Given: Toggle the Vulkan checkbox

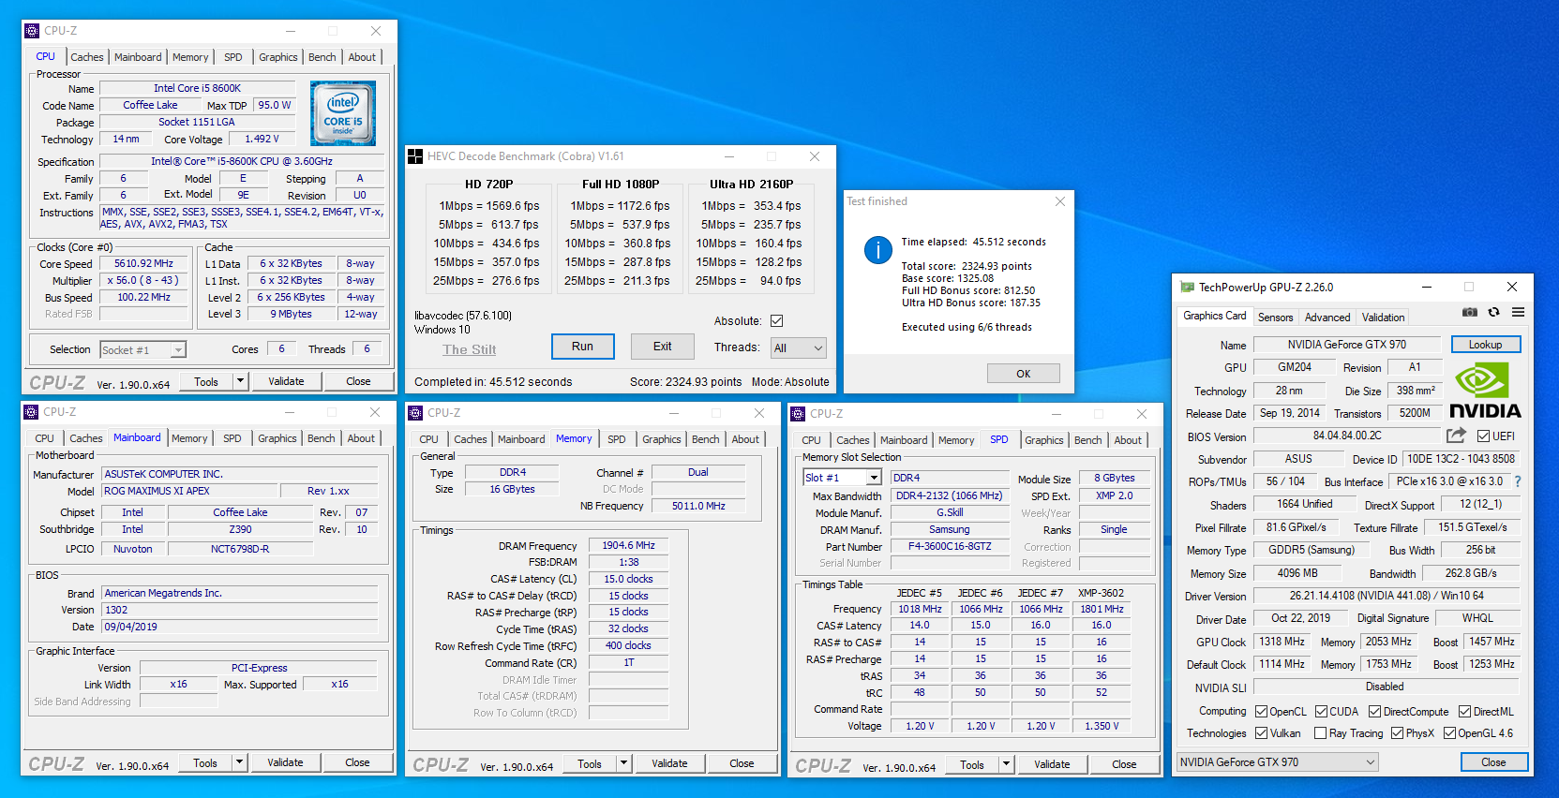Looking at the screenshot, I should tap(1261, 733).
